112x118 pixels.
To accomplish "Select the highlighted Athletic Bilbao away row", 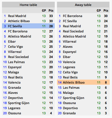I will [x=83, y=82].
